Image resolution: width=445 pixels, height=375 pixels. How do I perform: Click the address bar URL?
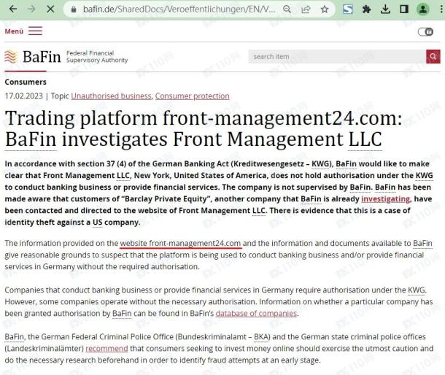(179, 9)
